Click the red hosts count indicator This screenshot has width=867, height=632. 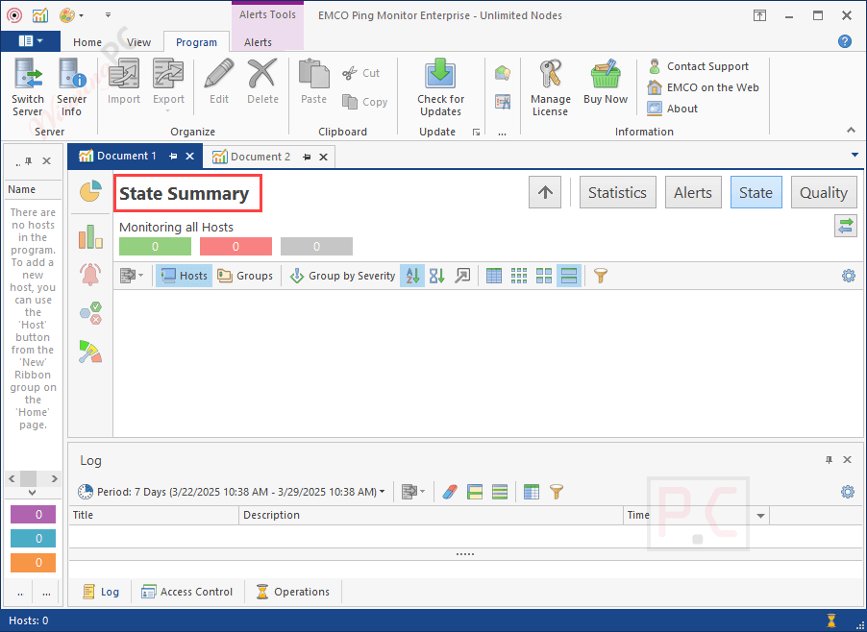pos(236,247)
